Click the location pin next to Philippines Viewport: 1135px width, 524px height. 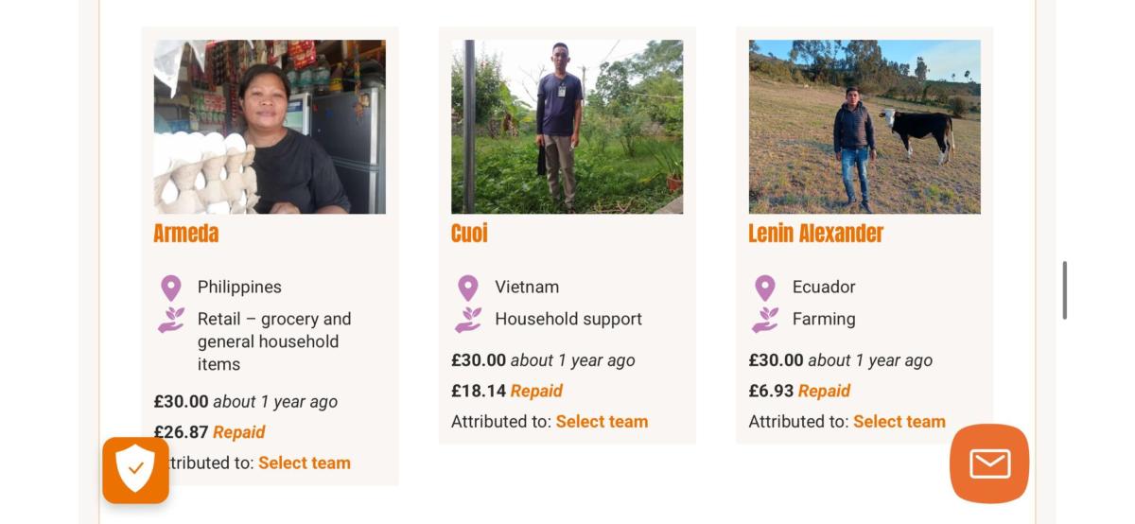171,288
